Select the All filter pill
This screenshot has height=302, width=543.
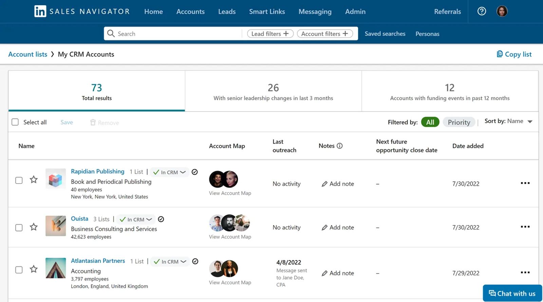430,122
